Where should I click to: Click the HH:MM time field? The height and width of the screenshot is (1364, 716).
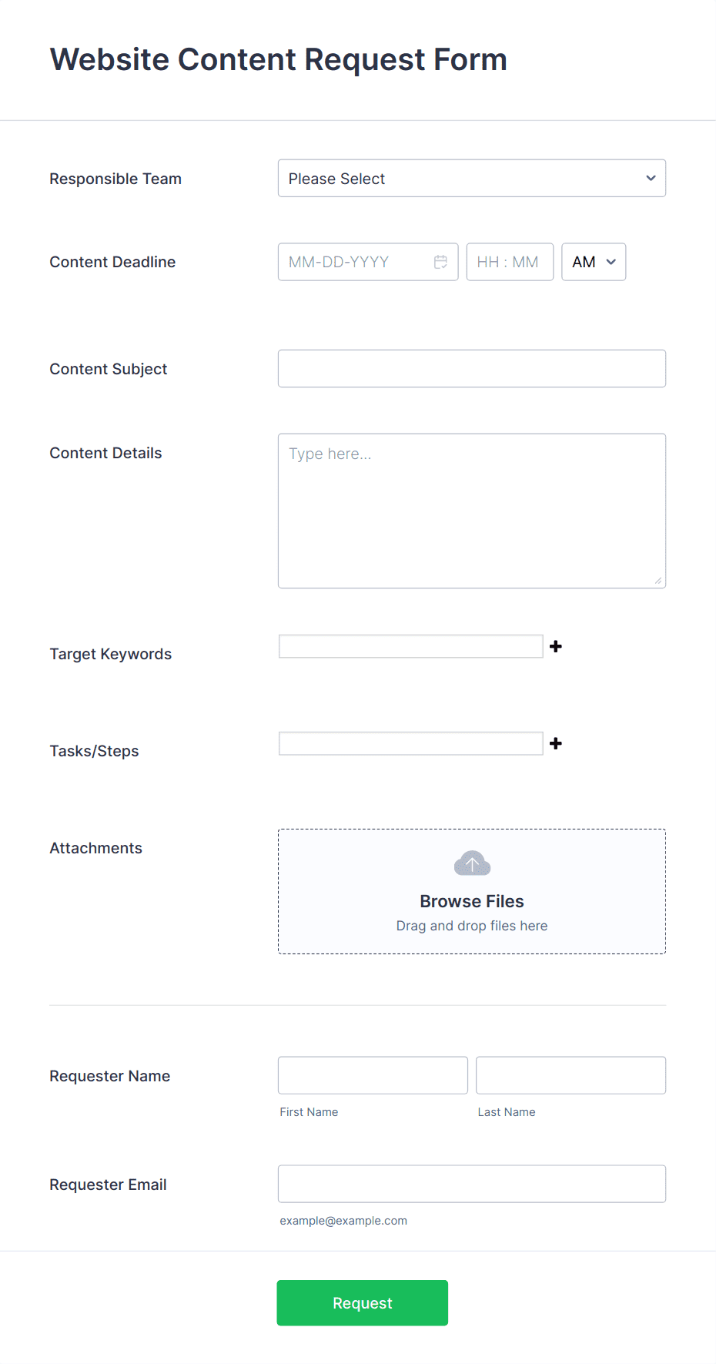tap(509, 262)
